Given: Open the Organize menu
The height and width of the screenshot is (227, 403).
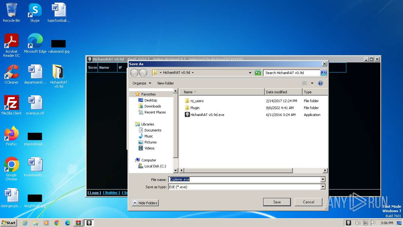Looking at the screenshot, I should pos(142,83).
